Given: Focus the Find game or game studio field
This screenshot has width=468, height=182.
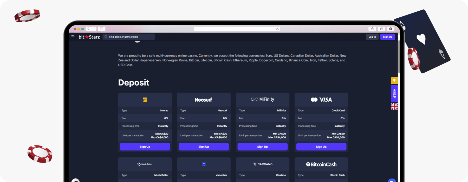Looking at the screenshot, I should click(129, 37).
